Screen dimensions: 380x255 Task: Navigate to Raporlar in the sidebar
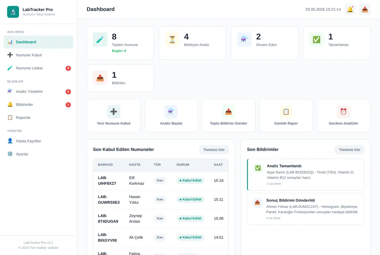click(x=38, y=117)
